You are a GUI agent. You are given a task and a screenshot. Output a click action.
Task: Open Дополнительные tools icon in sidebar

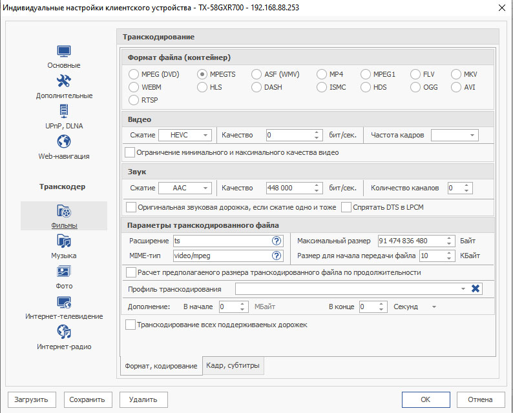tap(63, 81)
